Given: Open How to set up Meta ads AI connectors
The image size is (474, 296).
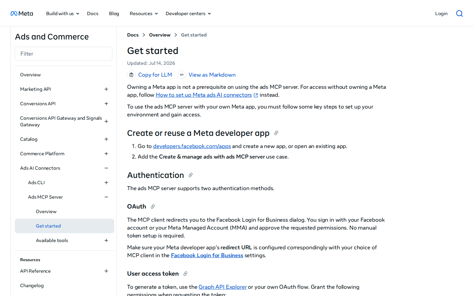Looking at the screenshot, I should click(x=204, y=95).
